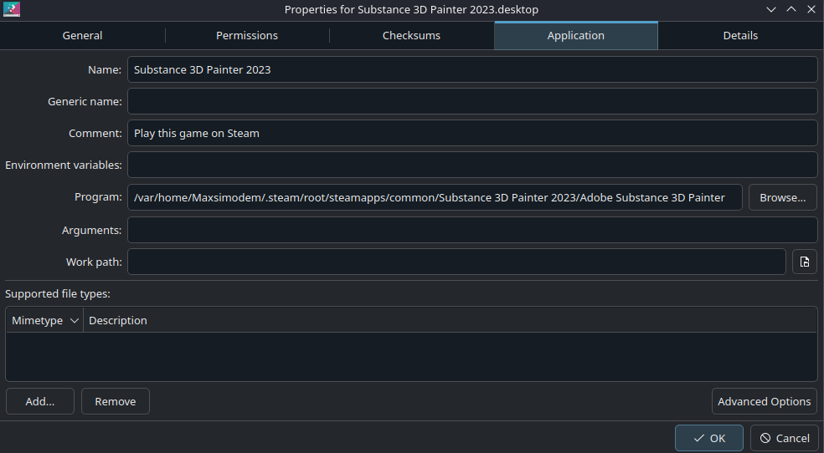
Task: Confirm with the OK button
Action: point(708,438)
